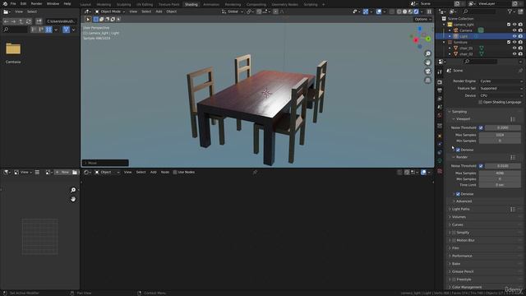Screen dimensions: 526x296
Task: Open the Device dropdown
Action: click(501, 95)
